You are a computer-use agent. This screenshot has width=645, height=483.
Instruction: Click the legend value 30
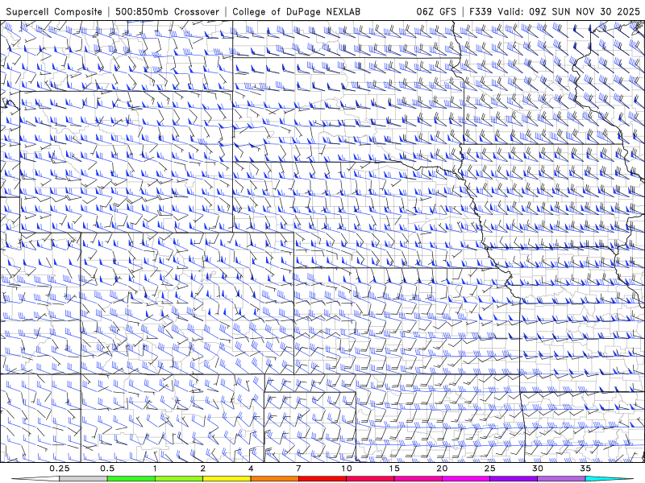537,469
